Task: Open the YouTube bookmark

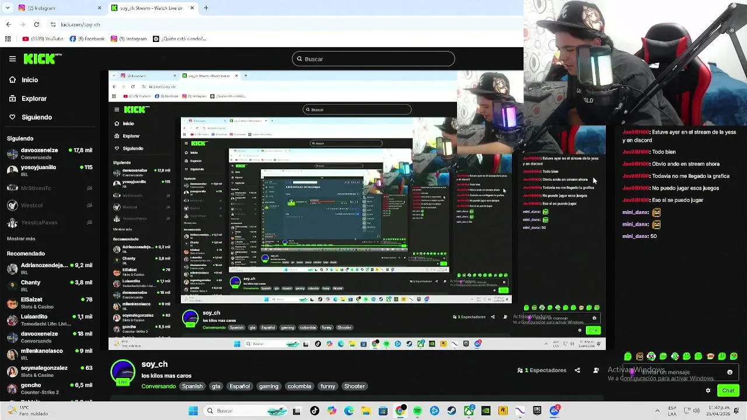Action: pyautogui.click(x=43, y=39)
